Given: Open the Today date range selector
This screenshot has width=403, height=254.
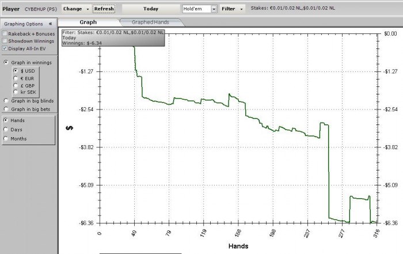Looking at the screenshot, I should tap(151, 9).
